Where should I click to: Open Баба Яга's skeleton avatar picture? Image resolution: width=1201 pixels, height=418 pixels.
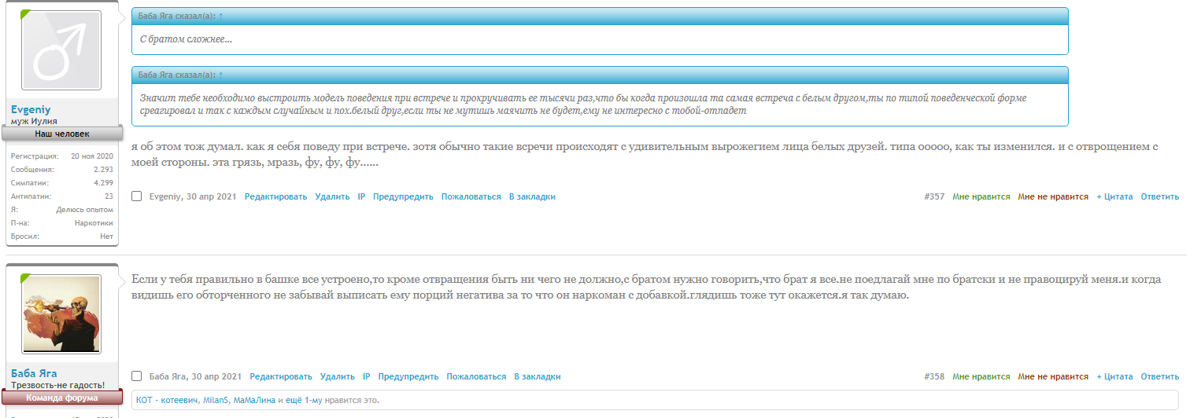coord(61,314)
